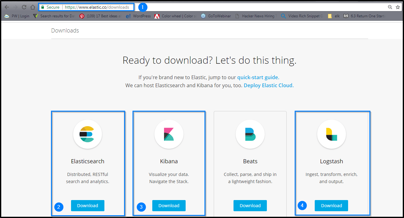Download Kibana
This screenshot has width=404, height=218.
[169, 206]
